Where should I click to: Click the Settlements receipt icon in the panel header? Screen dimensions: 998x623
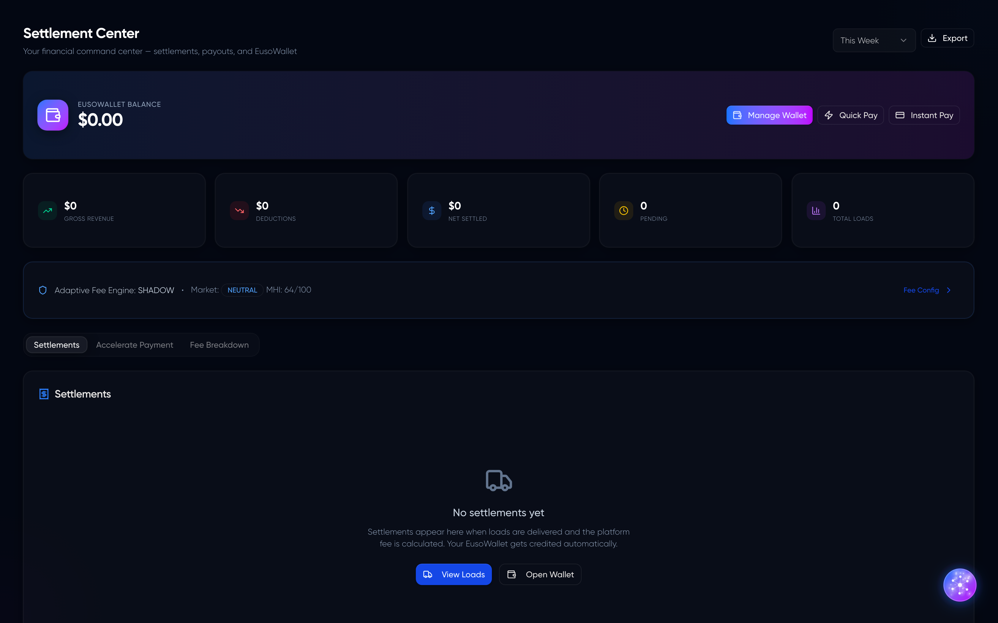coord(44,394)
